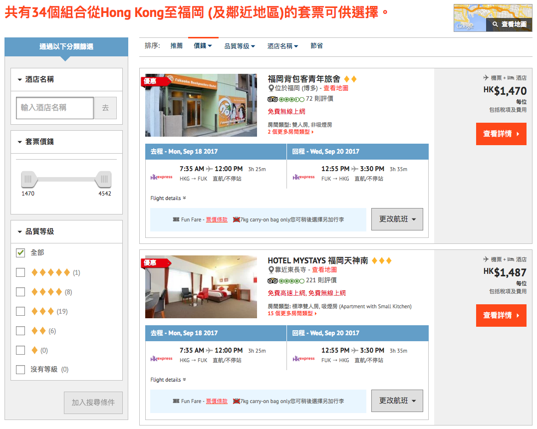Click the 去 hotel name search button
This screenshot has height=429, width=537.
(x=105, y=108)
